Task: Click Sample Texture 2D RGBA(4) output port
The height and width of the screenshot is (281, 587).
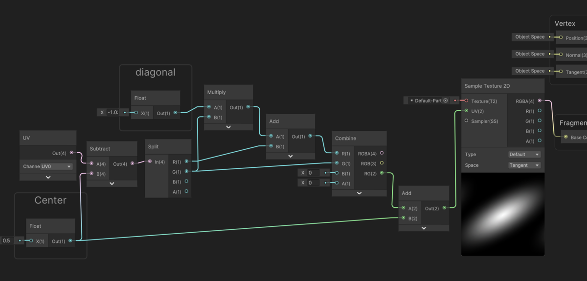Action: 540,100
